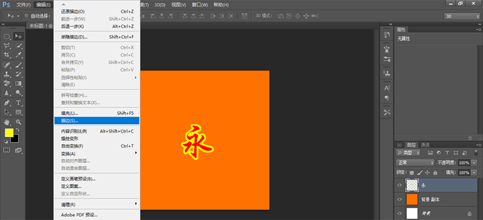483x220 pixels.
Task: Select the Move tool in toolbox
Action: pyautogui.click(x=19, y=36)
